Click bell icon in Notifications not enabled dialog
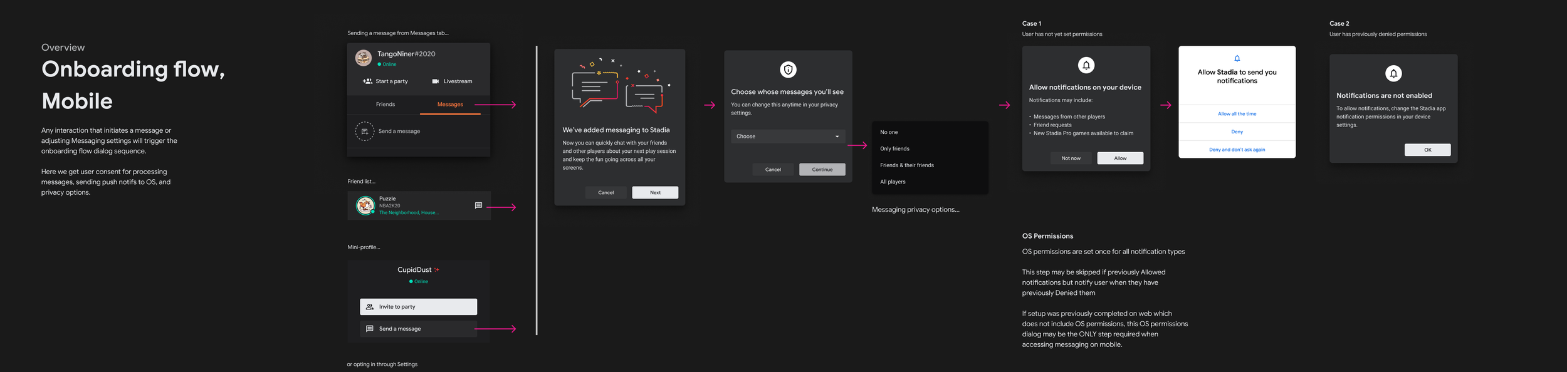 click(1393, 73)
